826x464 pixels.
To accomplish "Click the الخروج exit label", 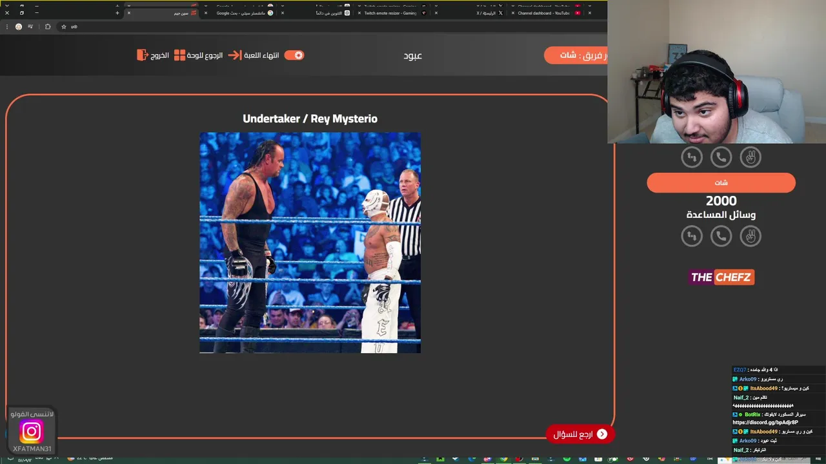I will [159, 55].
